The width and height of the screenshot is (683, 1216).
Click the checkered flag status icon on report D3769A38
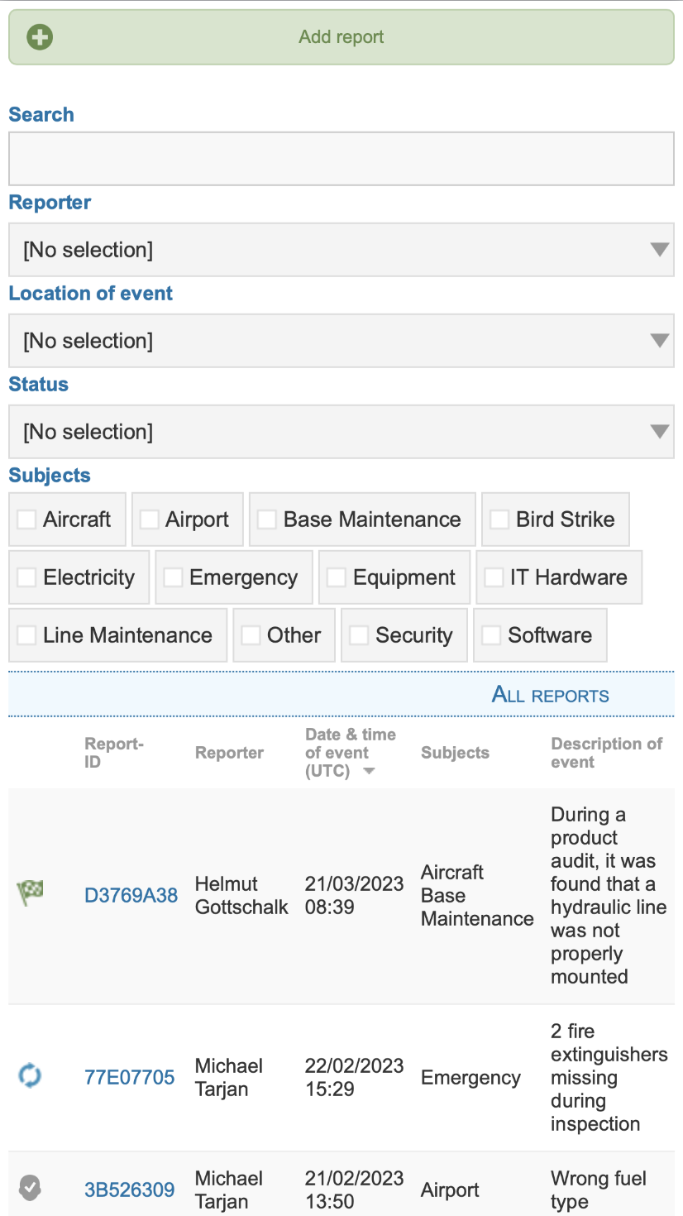pyautogui.click(x=30, y=893)
